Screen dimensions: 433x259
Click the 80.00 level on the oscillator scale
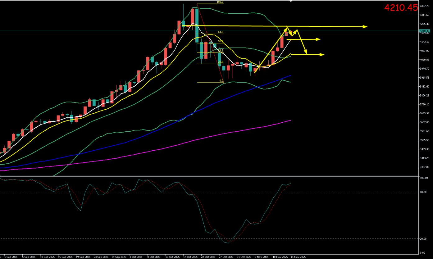click(423, 192)
